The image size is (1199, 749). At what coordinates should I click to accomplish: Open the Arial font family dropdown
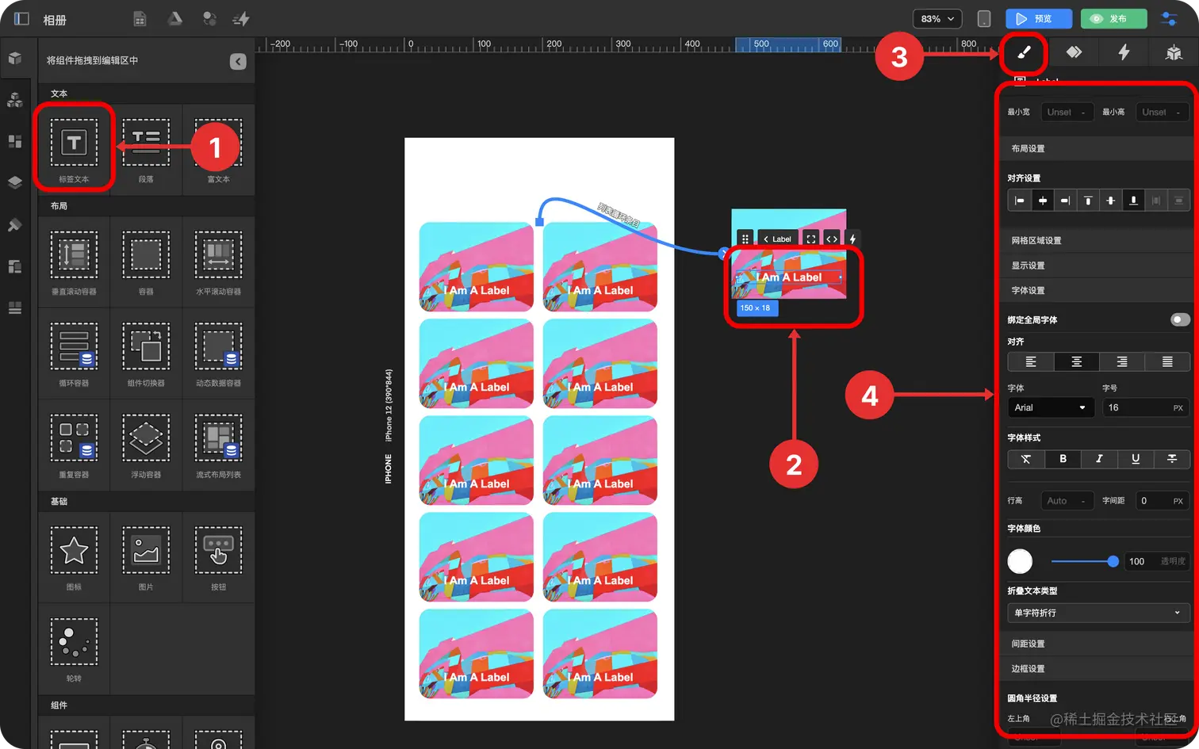tap(1051, 407)
